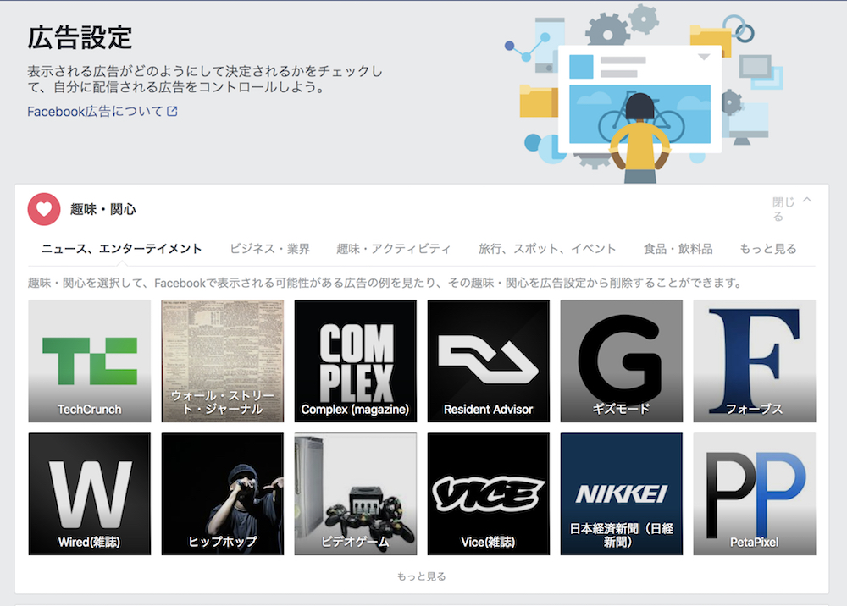Select the フォーブス interest tile
This screenshot has height=606, width=847.
coord(755,361)
